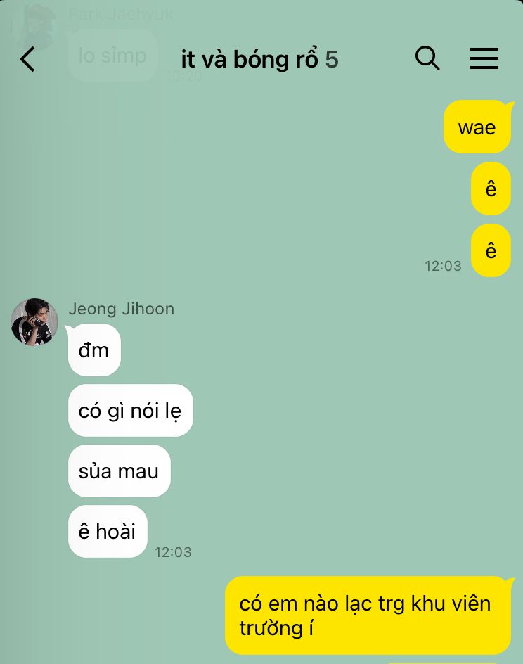Select the 'sủa mau' message bubble
This screenshot has height=664, width=523.
(120, 471)
